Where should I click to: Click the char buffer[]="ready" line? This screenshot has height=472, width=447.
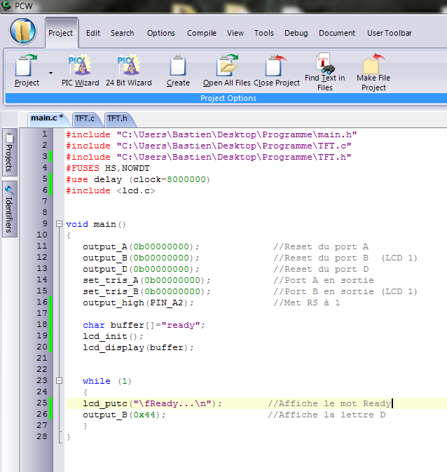pyautogui.click(x=144, y=325)
